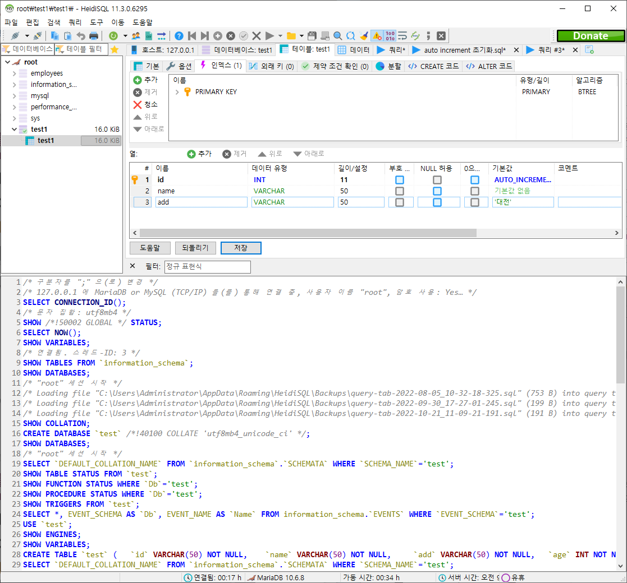Click the copy icon in toolbar
The width and height of the screenshot is (627, 583).
(x=55, y=36)
